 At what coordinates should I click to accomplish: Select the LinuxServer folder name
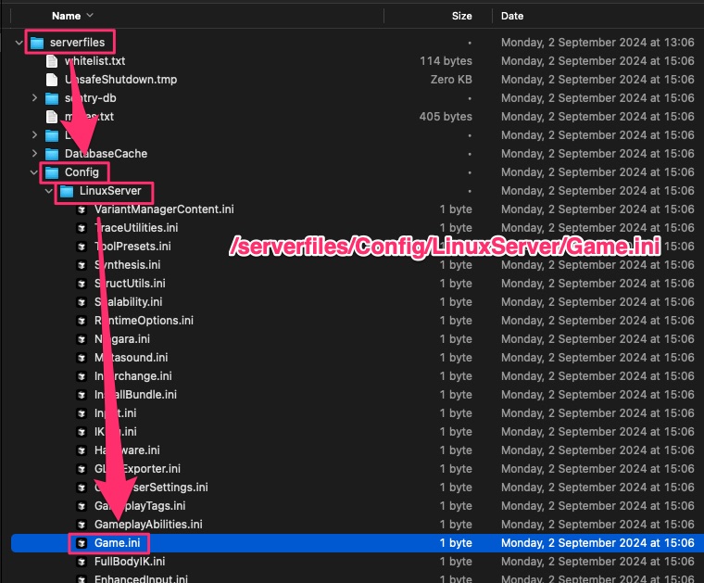tap(110, 191)
